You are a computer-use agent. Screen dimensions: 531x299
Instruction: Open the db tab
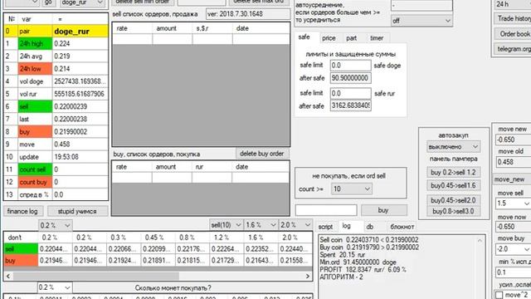coord(370,227)
